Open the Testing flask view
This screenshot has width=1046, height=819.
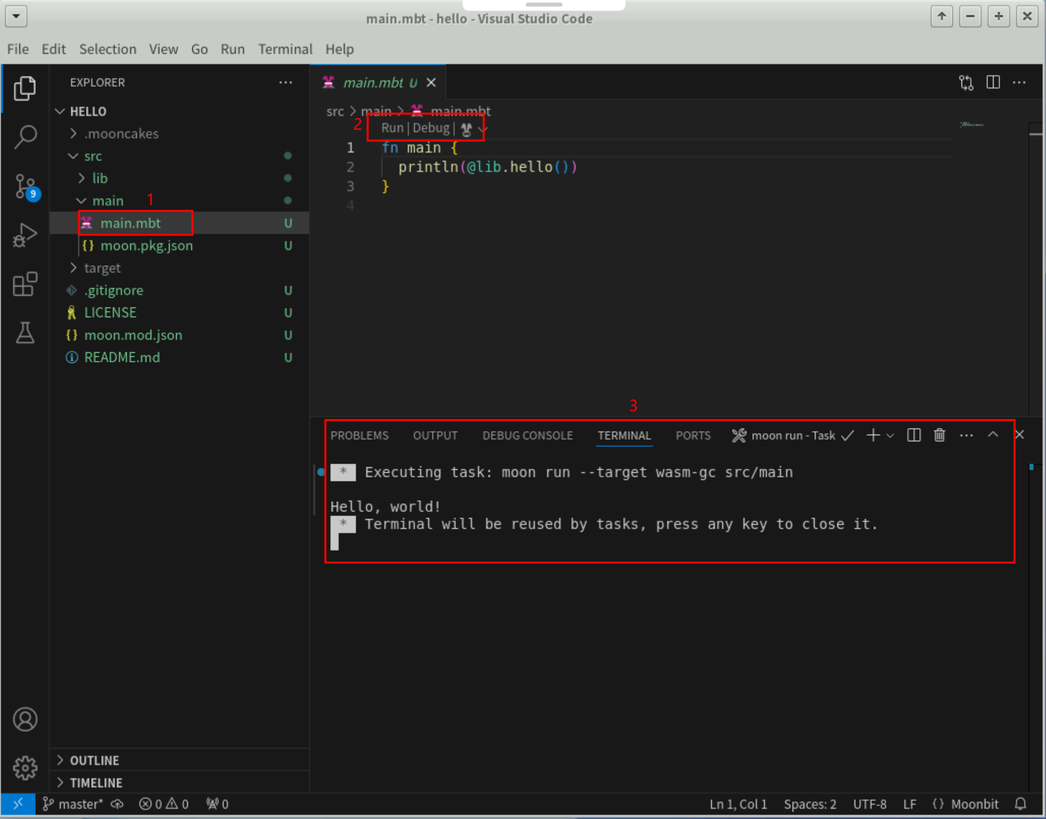coord(25,333)
